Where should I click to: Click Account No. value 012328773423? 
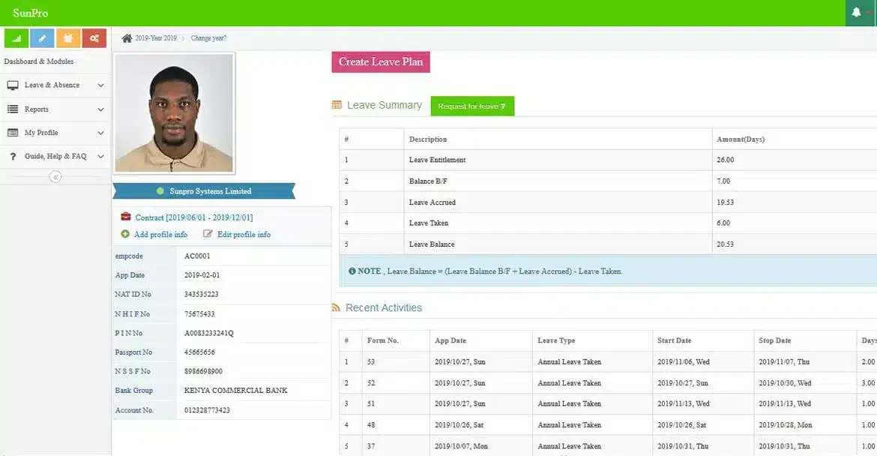207,410
